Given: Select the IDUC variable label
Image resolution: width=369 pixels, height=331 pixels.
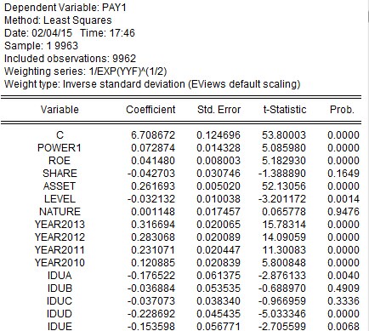Looking at the screenshot, I should click(60, 301).
